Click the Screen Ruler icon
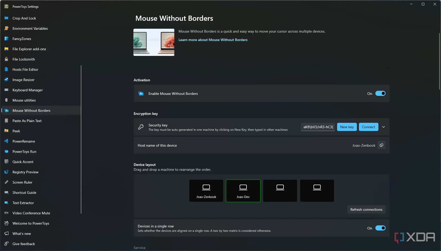This screenshot has width=441, height=251. tap(6, 182)
